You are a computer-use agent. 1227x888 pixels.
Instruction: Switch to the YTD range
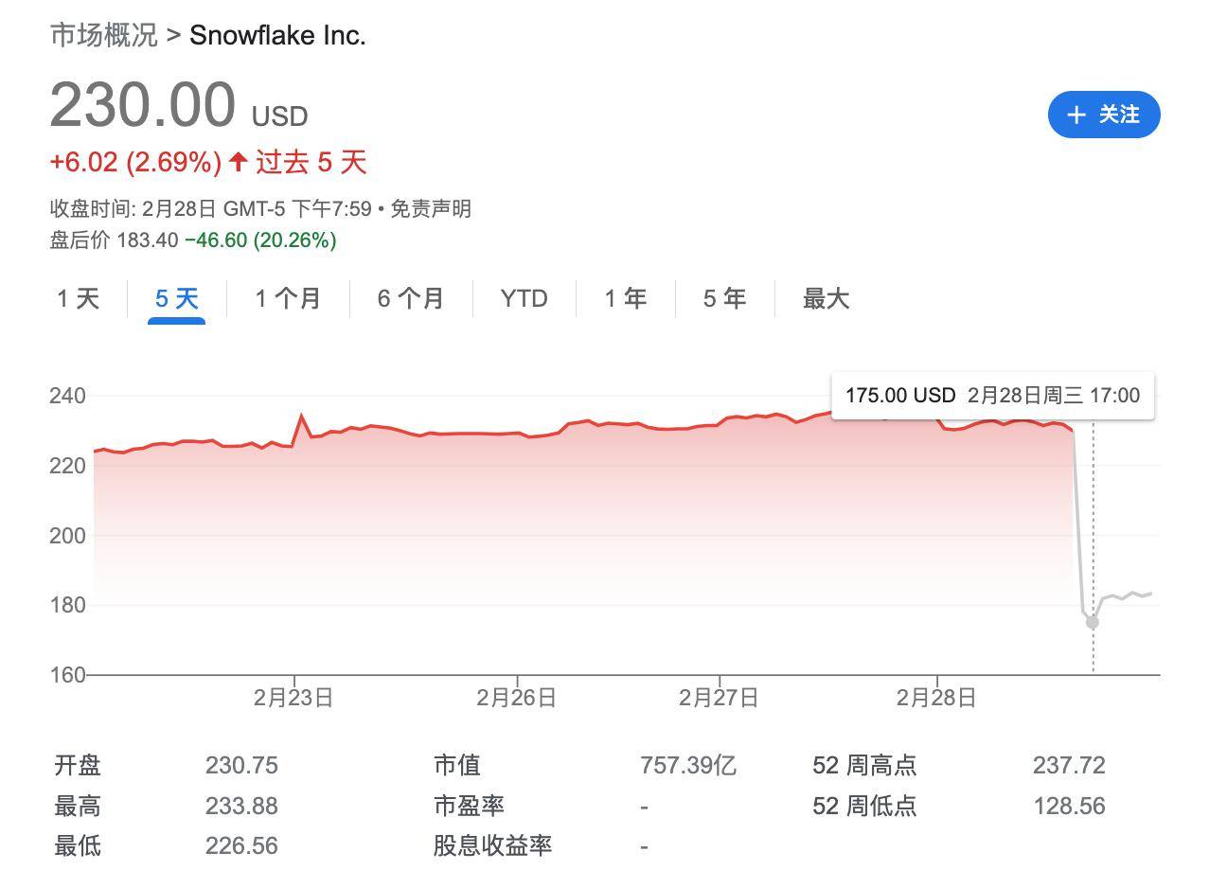(x=524, y=298)
